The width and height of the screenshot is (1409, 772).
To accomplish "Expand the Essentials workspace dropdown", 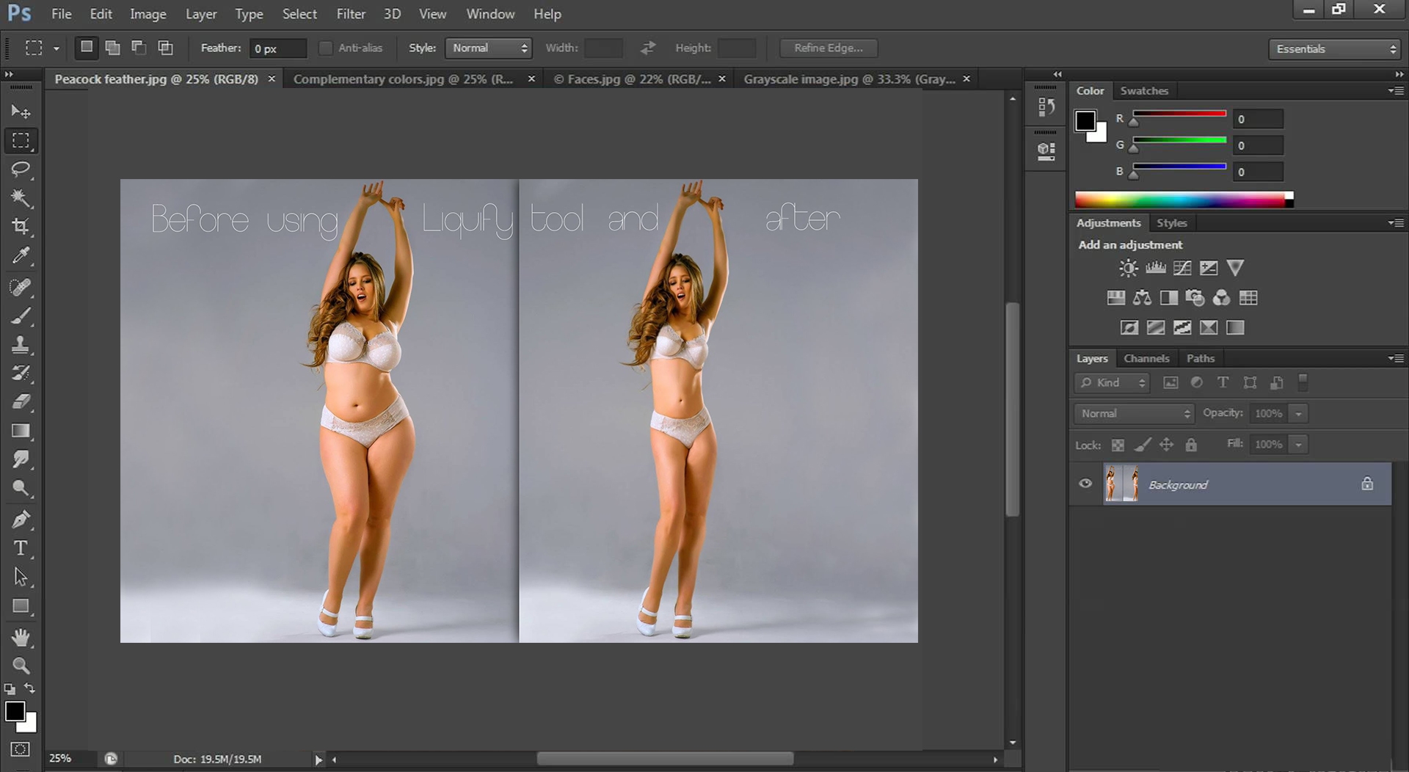I will [x=1335, y=49].
